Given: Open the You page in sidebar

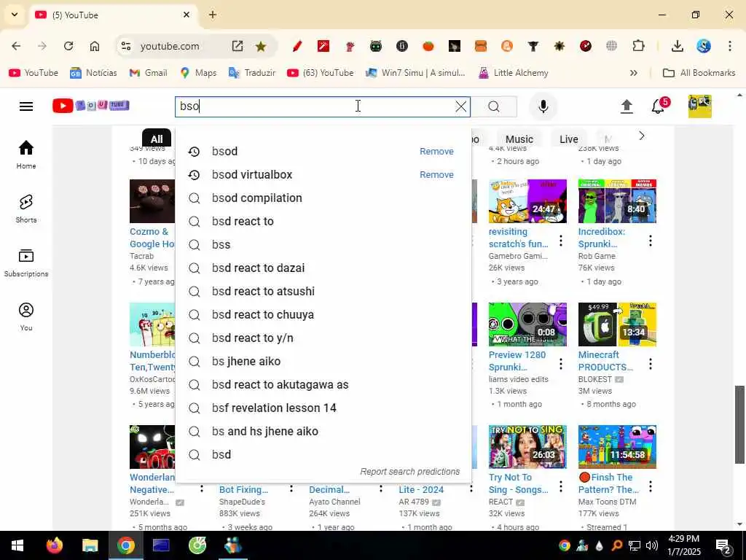Looking at the screenshot, I should click(26, 316).
